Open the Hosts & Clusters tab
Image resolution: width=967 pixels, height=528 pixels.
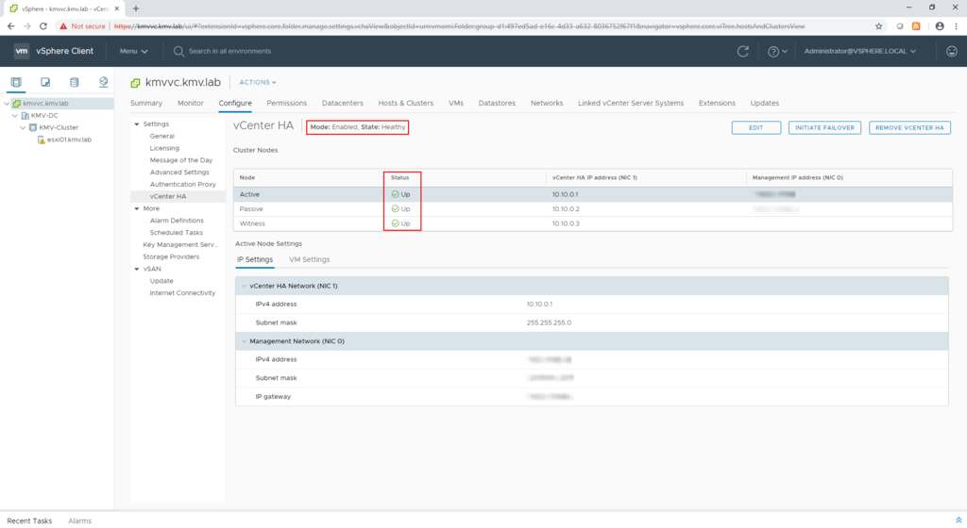pos(406,104)
